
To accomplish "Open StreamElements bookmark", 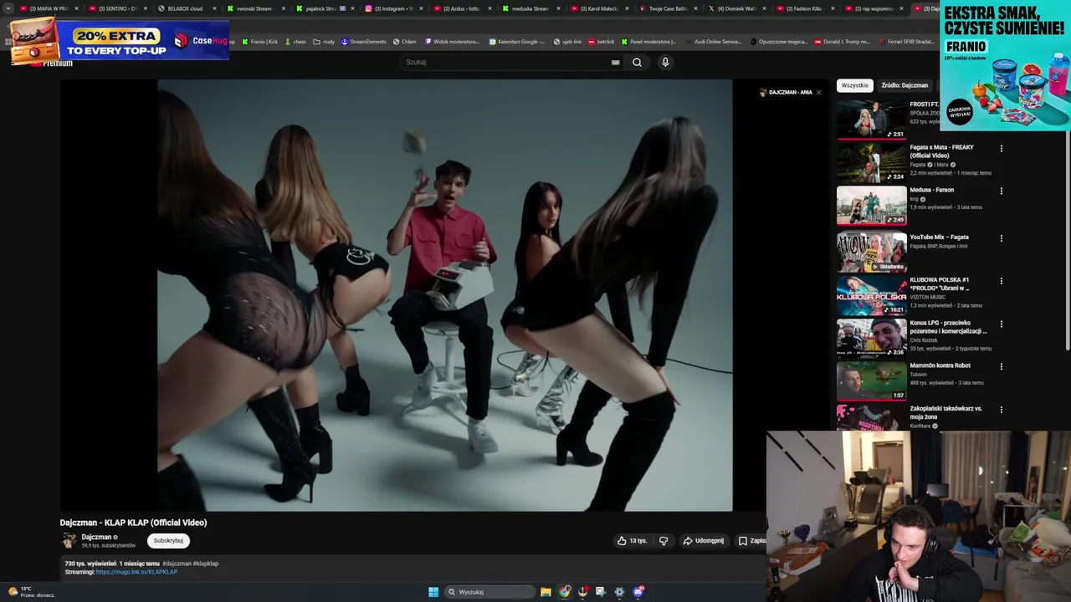I will click(364, 42).
